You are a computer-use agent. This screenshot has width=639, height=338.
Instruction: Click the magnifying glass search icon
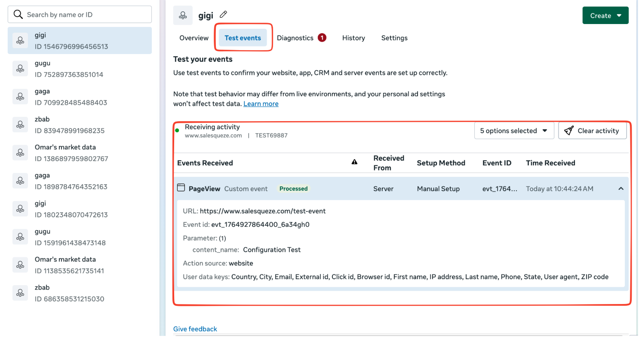tap(18, 15)
